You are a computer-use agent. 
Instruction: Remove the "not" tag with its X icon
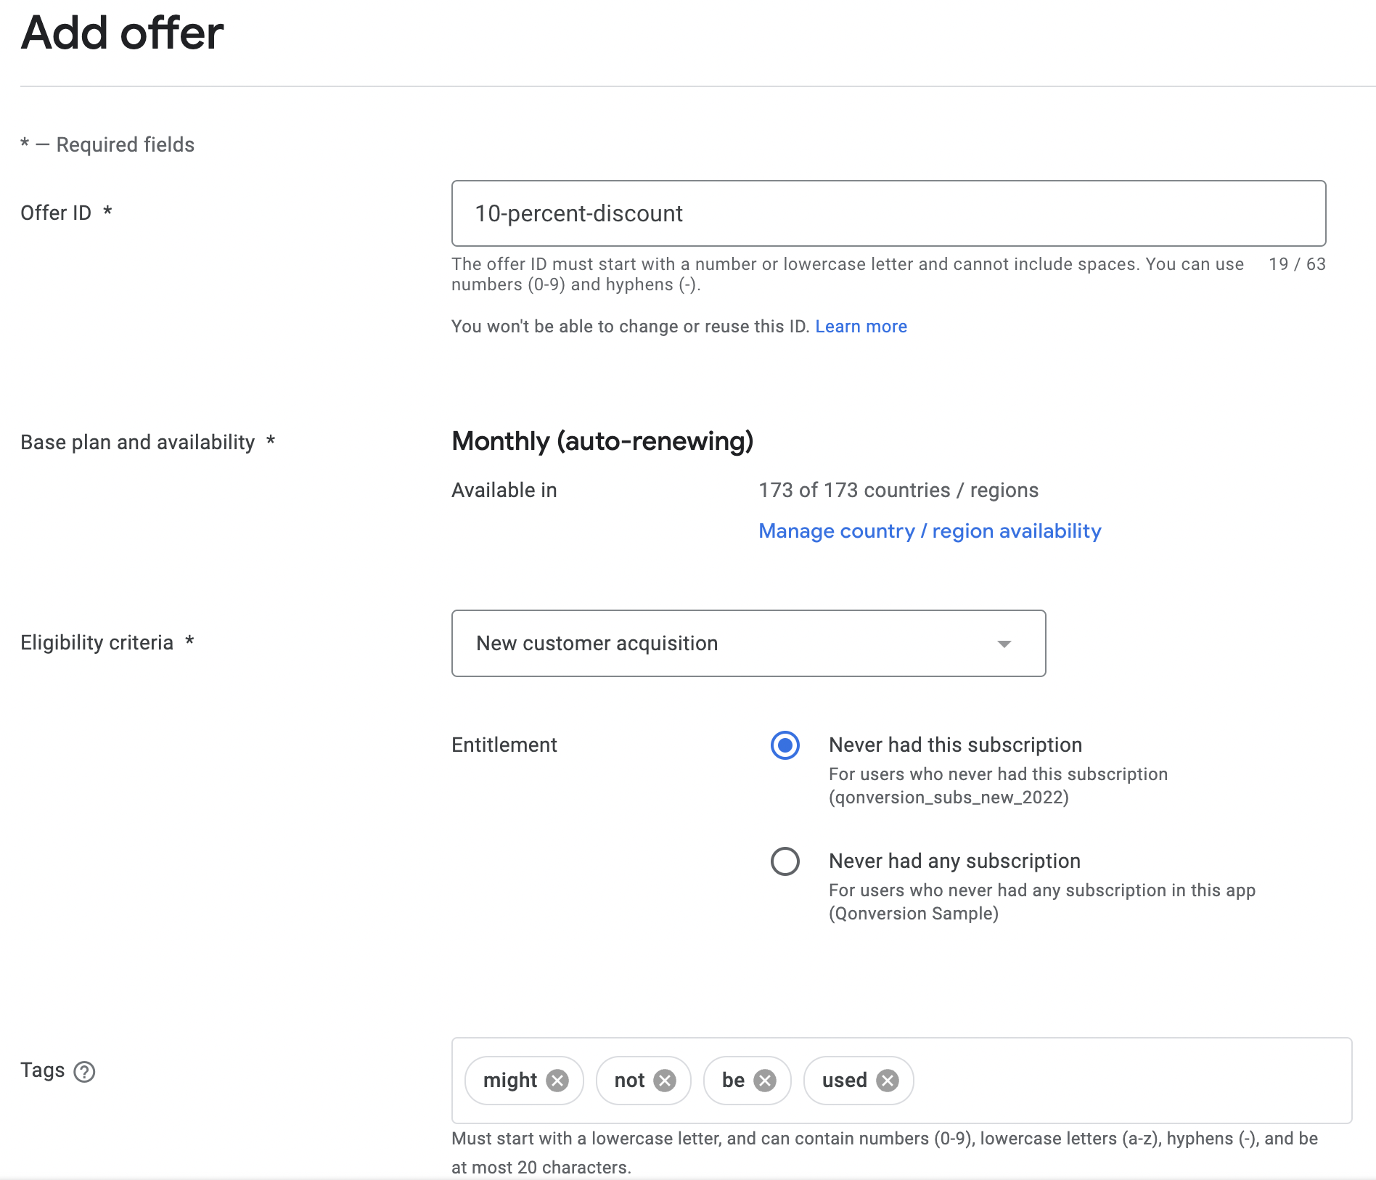[x=665, y=1081]
